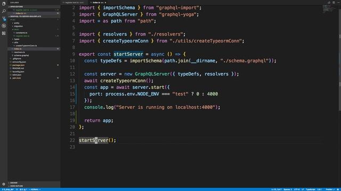This screenshot has height=191, width=341.
Task: Click the UTF-8 encoding in status bar
Action: 297,189
